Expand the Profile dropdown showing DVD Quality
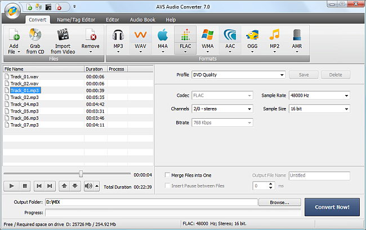The image size is (366, 230). 239,75
